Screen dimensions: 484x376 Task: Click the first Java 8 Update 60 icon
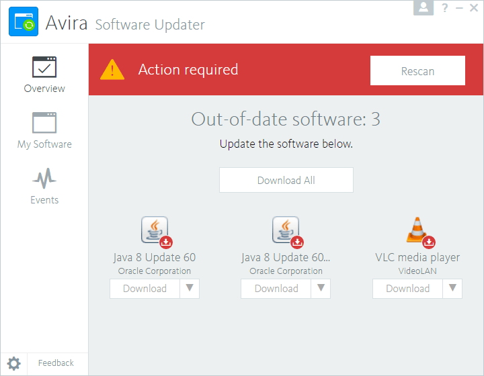pyautogui.click(x=155, y=230)
